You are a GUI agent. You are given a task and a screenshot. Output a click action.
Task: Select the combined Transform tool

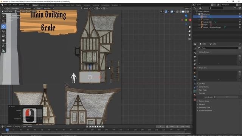pyautogui.click(x=3, y=40)
